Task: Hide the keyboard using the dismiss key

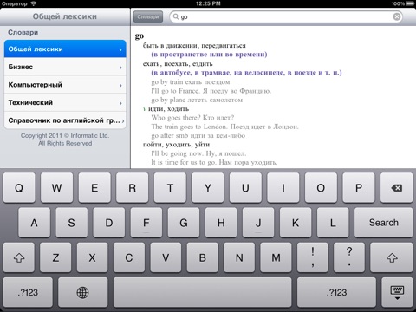Action: (397, 292)
